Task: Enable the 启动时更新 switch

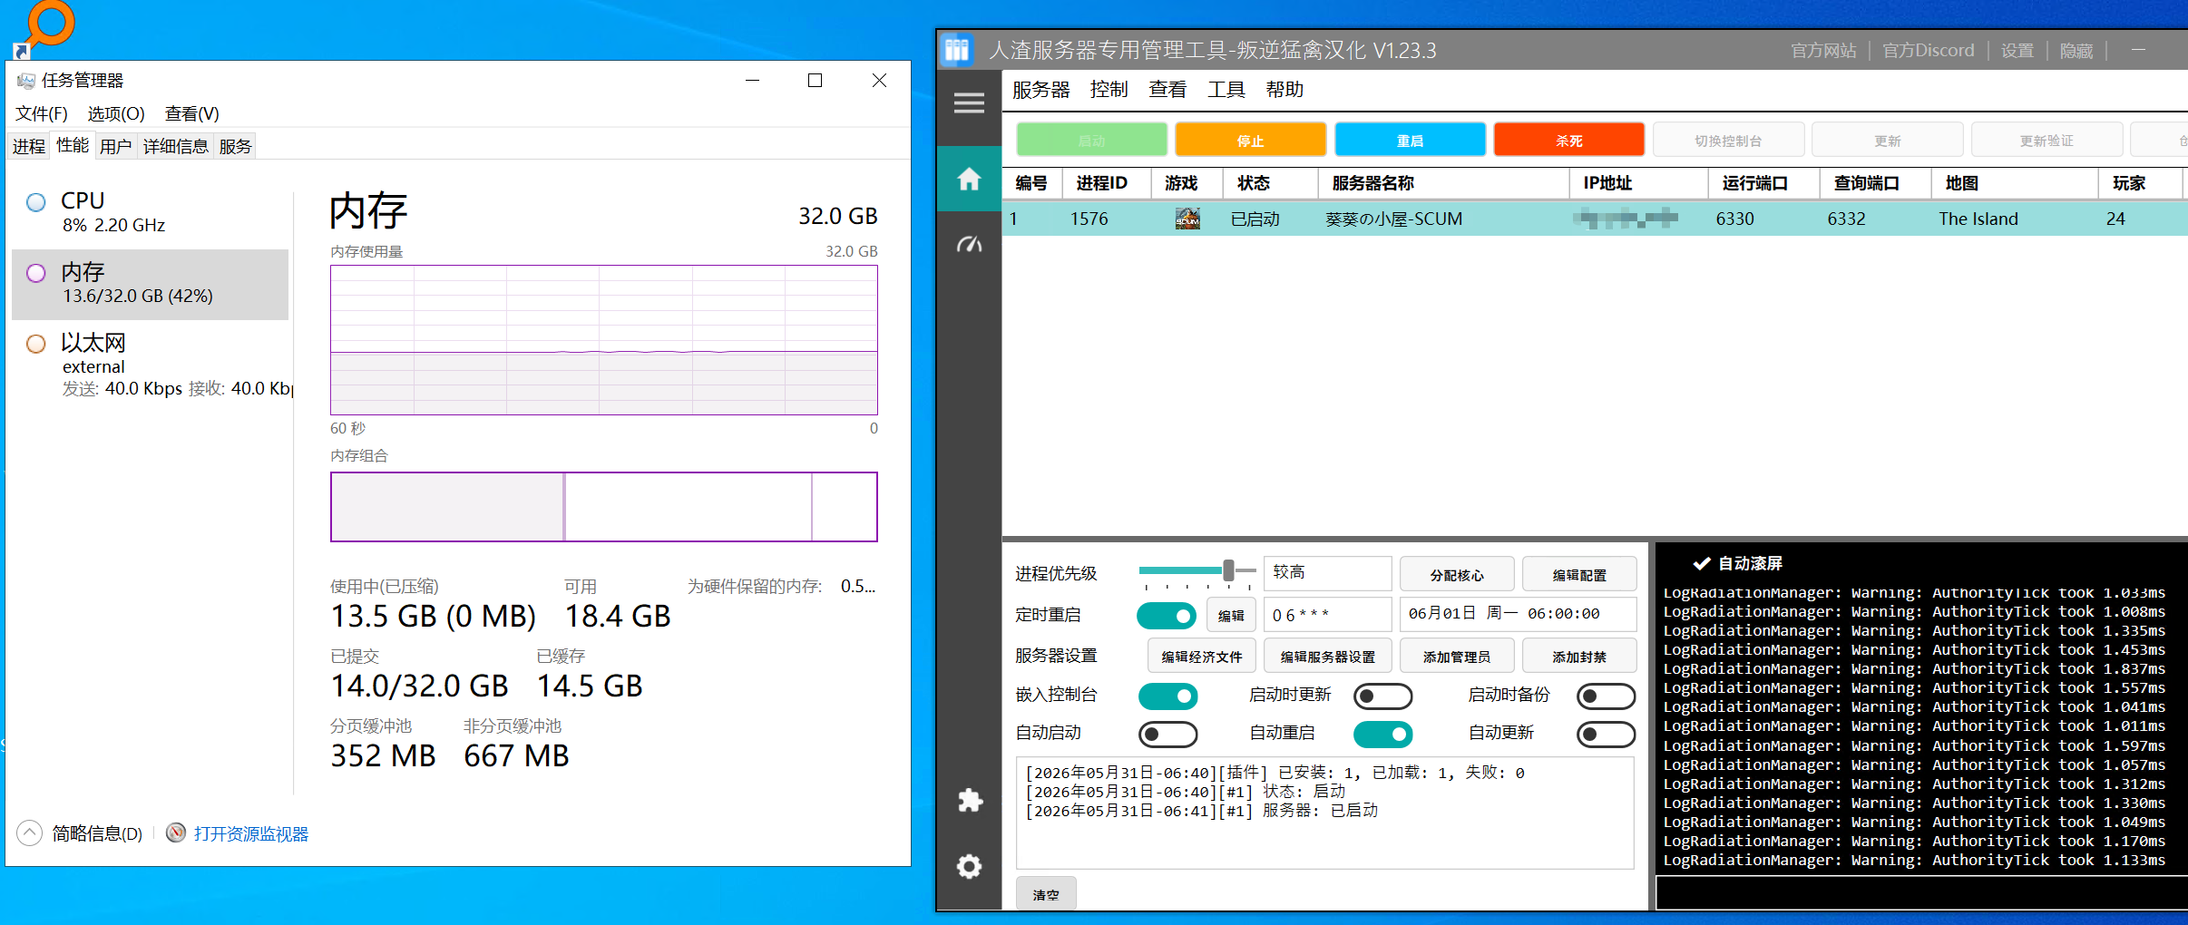Action: (x=1383, y=696)
